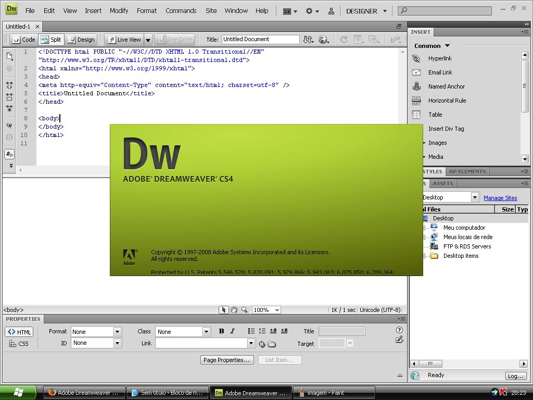Click the Named Anchor icon
Viewport: 533px width, 400px height.
coord(416,86)
